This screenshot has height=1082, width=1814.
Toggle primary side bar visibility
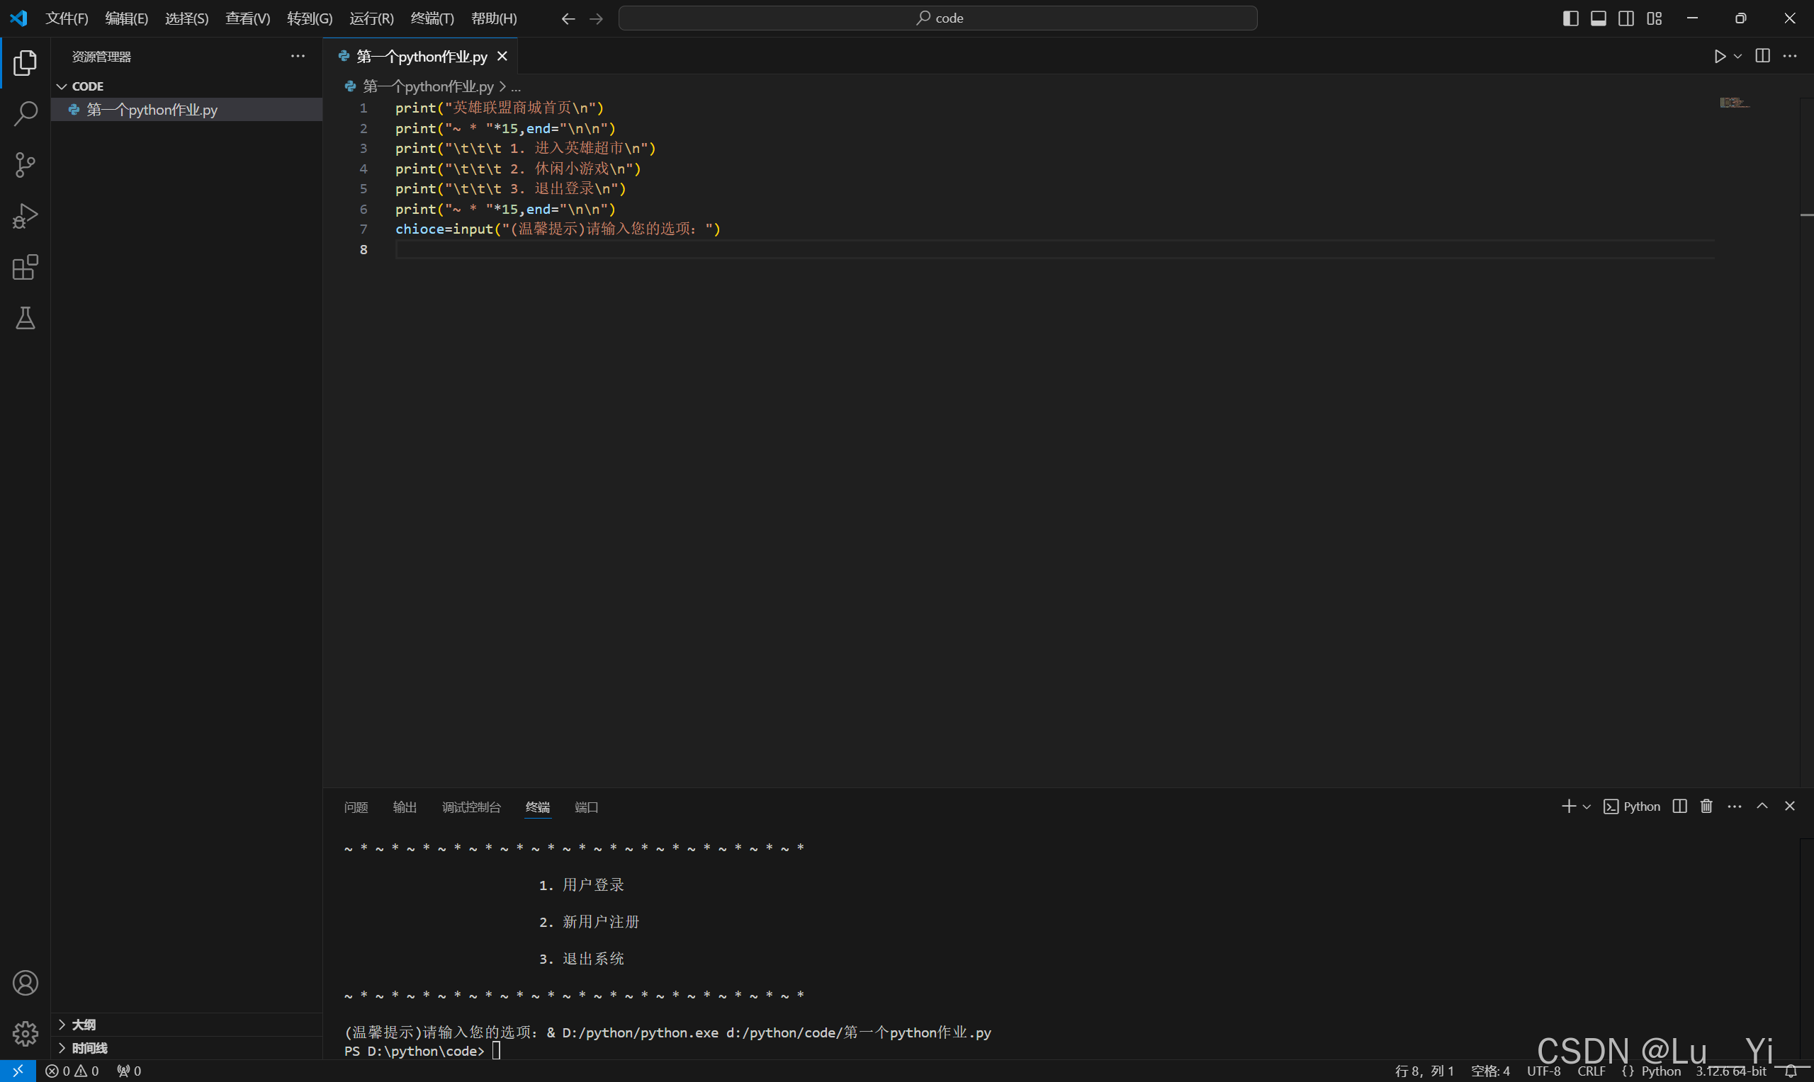[x=1570, y=18]
